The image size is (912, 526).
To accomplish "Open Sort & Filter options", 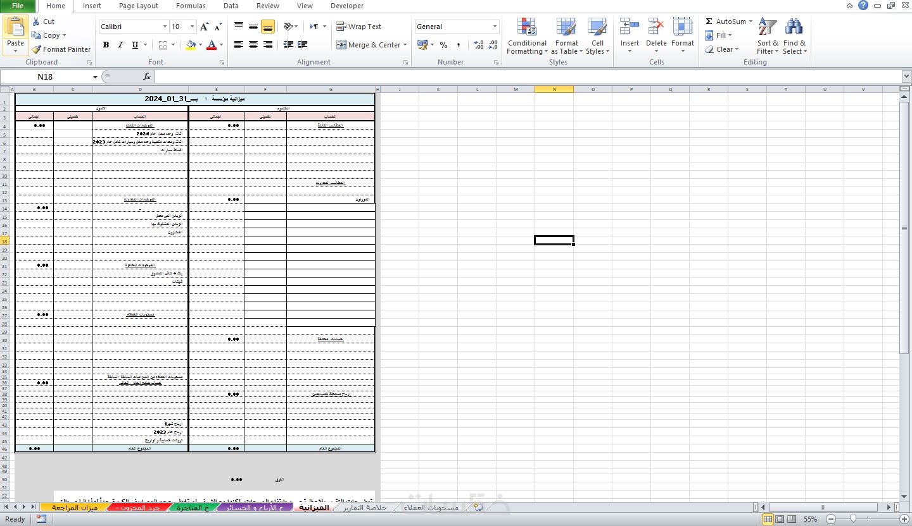I will click(x=768, y=36).
